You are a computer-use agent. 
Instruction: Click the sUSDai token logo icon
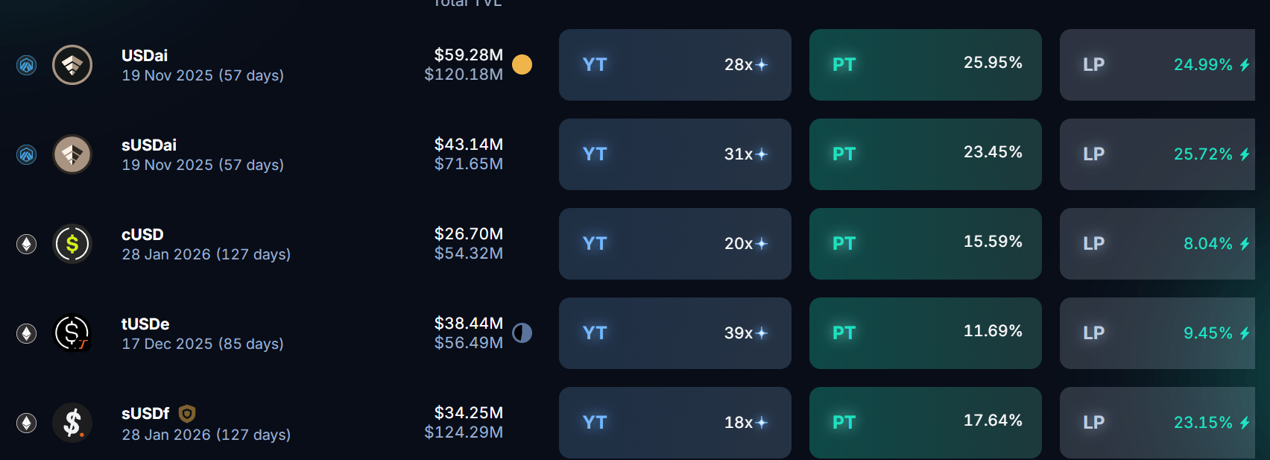click(x=72, y=154)
